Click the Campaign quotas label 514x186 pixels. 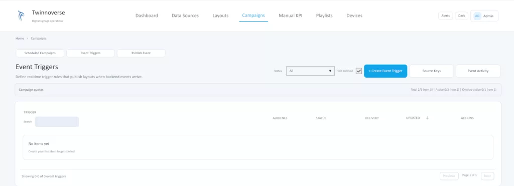click(x=31, y=89)
